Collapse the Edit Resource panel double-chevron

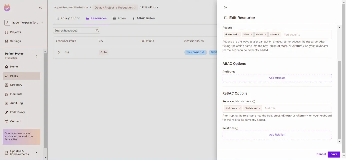pos(226,7)
